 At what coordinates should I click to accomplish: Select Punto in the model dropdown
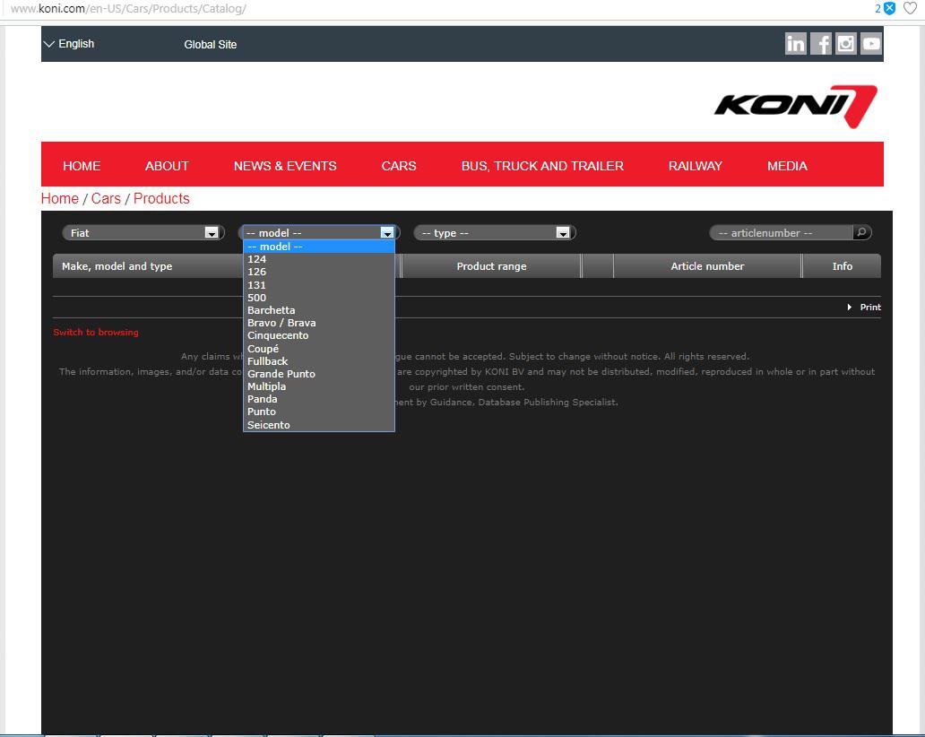(x=318, y=412)
